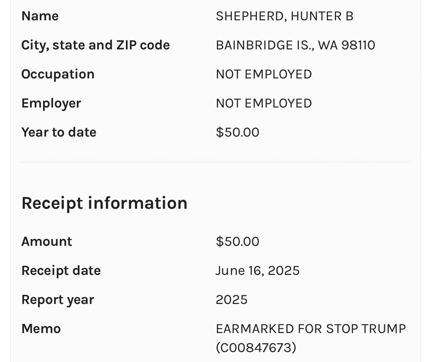The width and height of the screenshot is (431, 362).
Task: Click the "Receipt information" section heading
Action: pyautogui.click(x=104, y=203)
